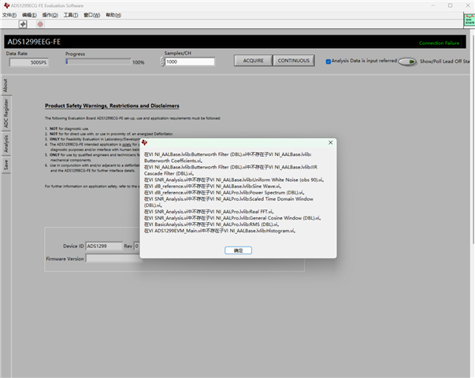Click the Rev field next to Device ID

(136, 246)
